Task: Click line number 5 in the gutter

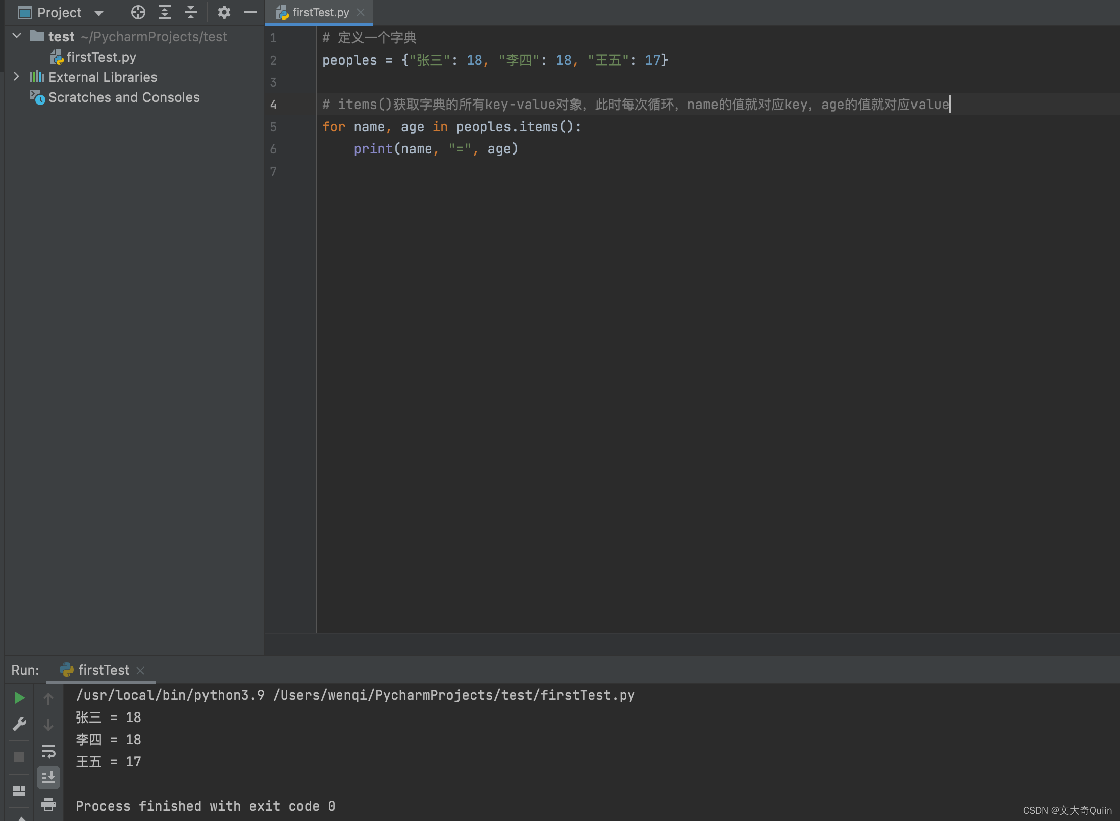Action: (x=273, y=127)
